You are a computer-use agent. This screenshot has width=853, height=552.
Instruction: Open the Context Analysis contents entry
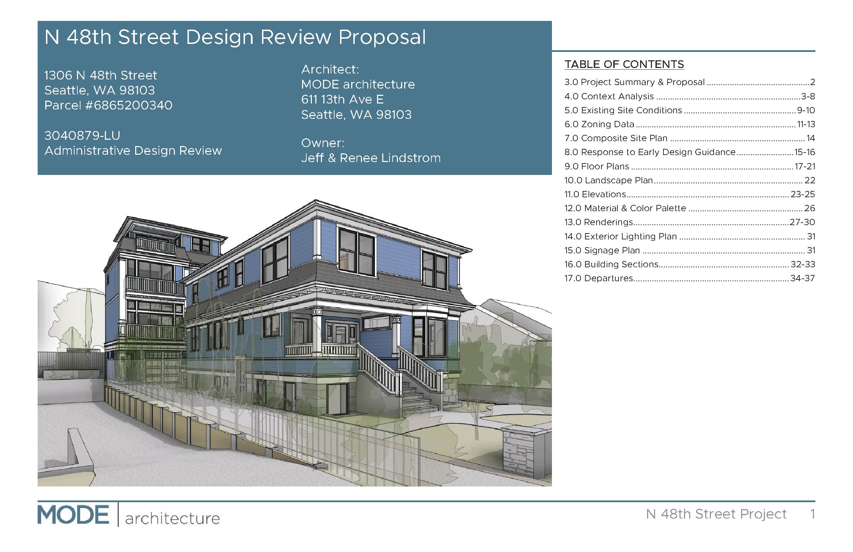pos(609,97)
